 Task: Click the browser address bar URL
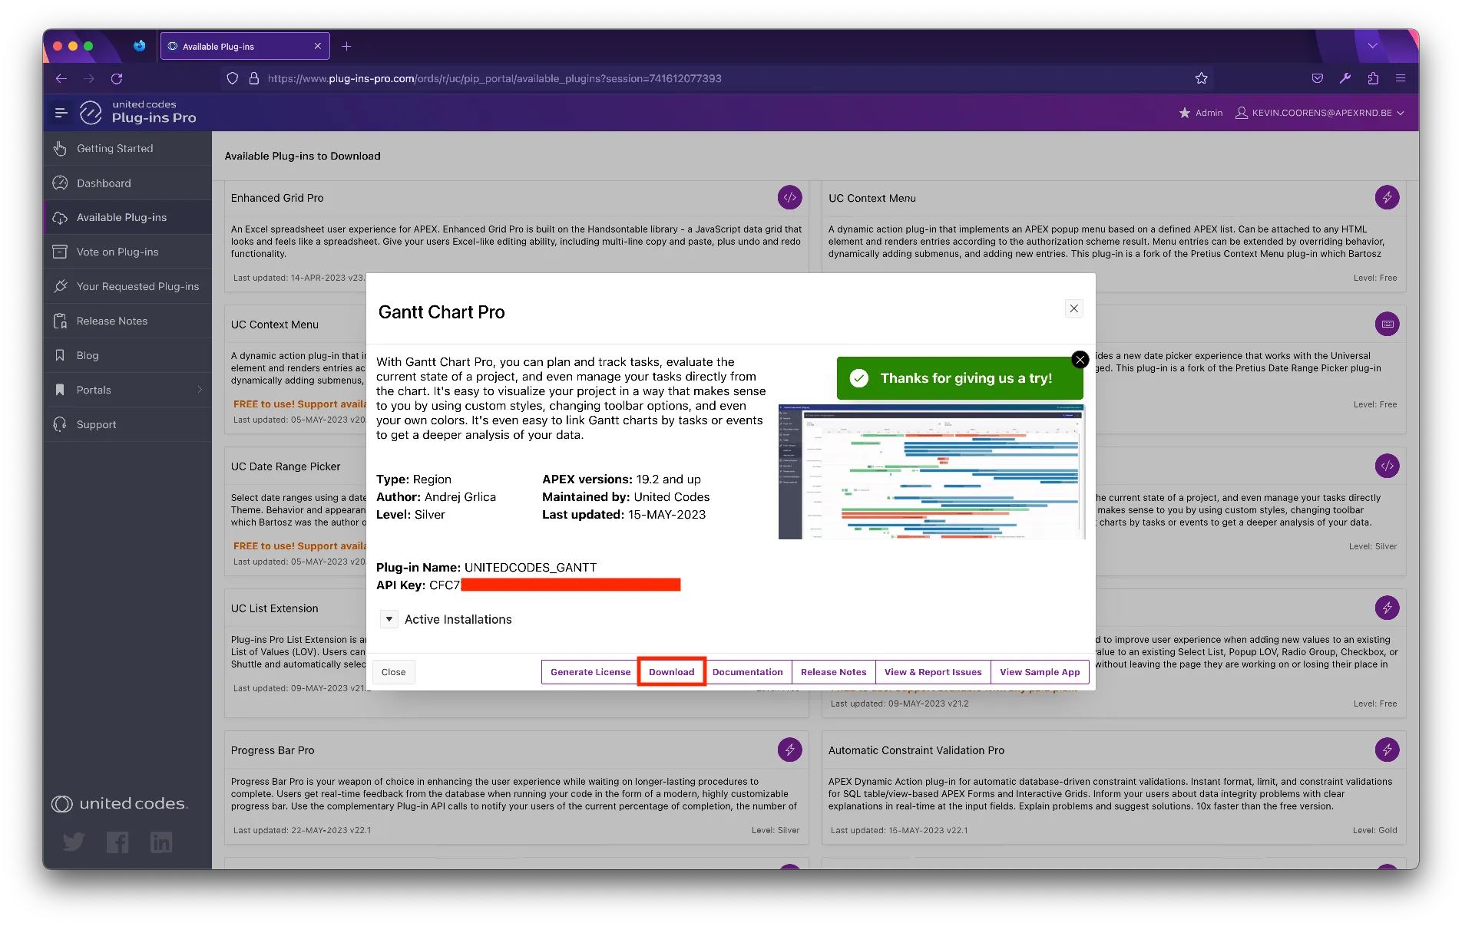[495, 78]
